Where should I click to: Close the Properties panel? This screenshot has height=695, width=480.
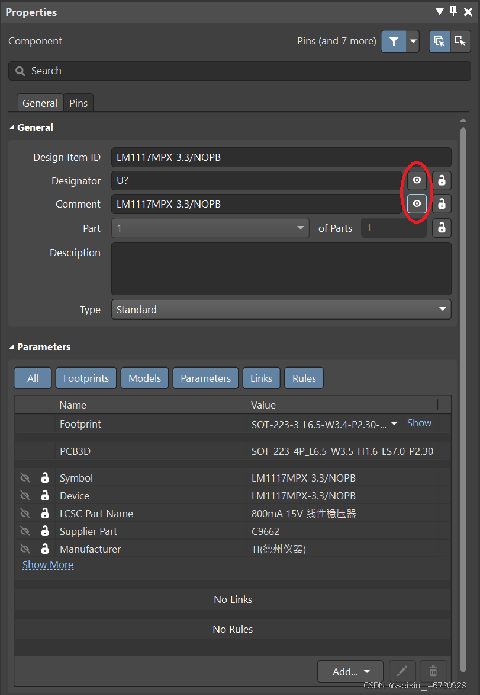click(468, 12)
